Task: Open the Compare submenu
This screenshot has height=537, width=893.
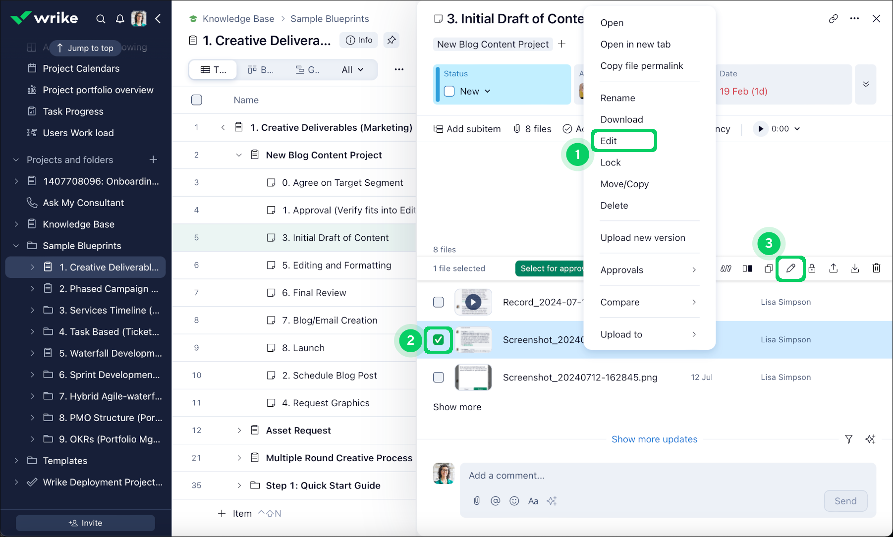Action: click(x=650, y=302)
